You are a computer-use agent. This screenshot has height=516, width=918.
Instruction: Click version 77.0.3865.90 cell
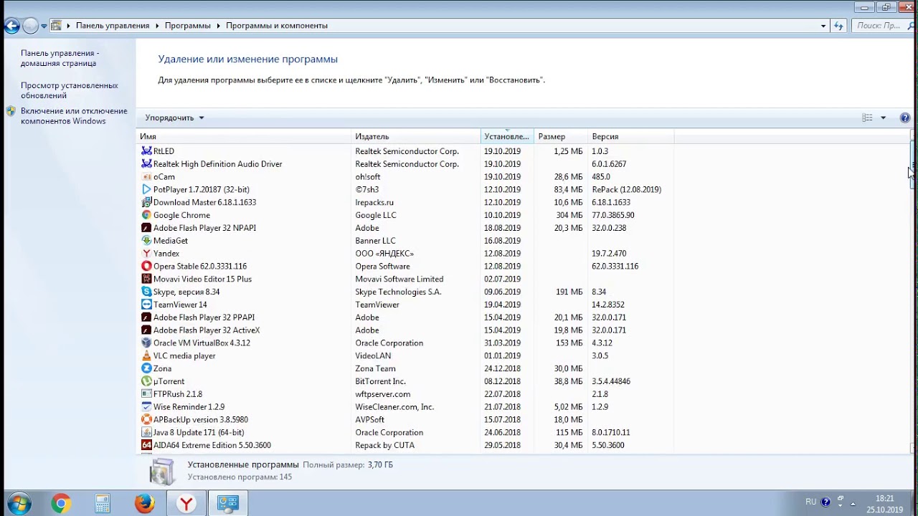point(613,215)
